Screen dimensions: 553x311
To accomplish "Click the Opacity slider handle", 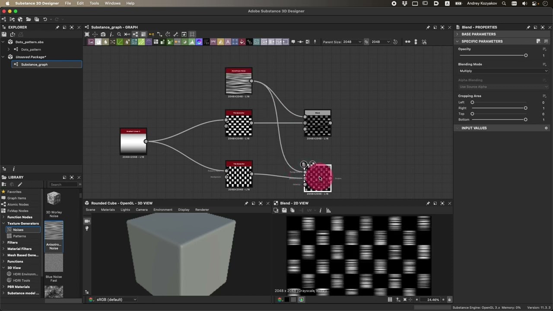I will click(x=526, y=55).
